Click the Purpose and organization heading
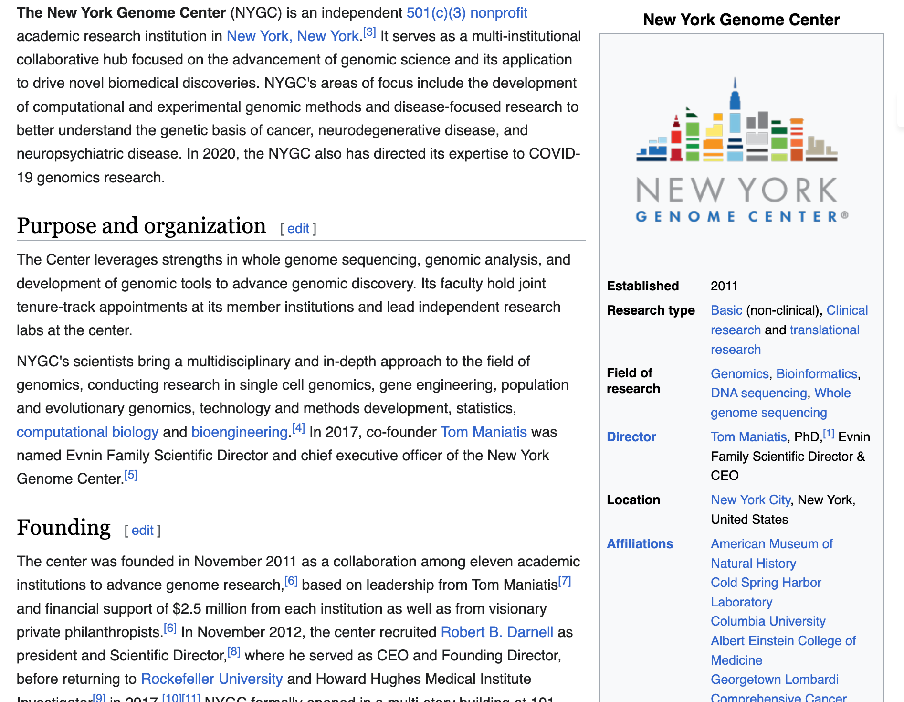The width and height of the screenshot is (904, 702). coord(141,225)
